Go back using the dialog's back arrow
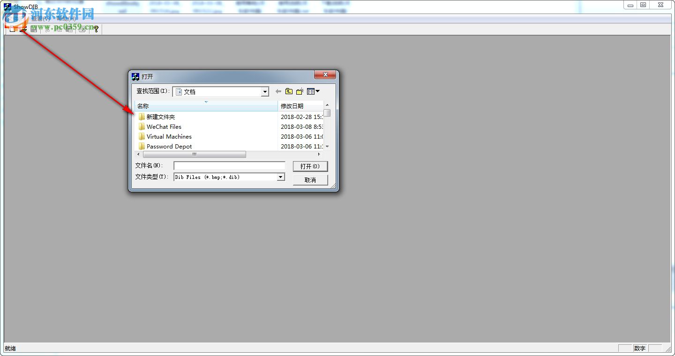675x356 pixels. (278, 91)
